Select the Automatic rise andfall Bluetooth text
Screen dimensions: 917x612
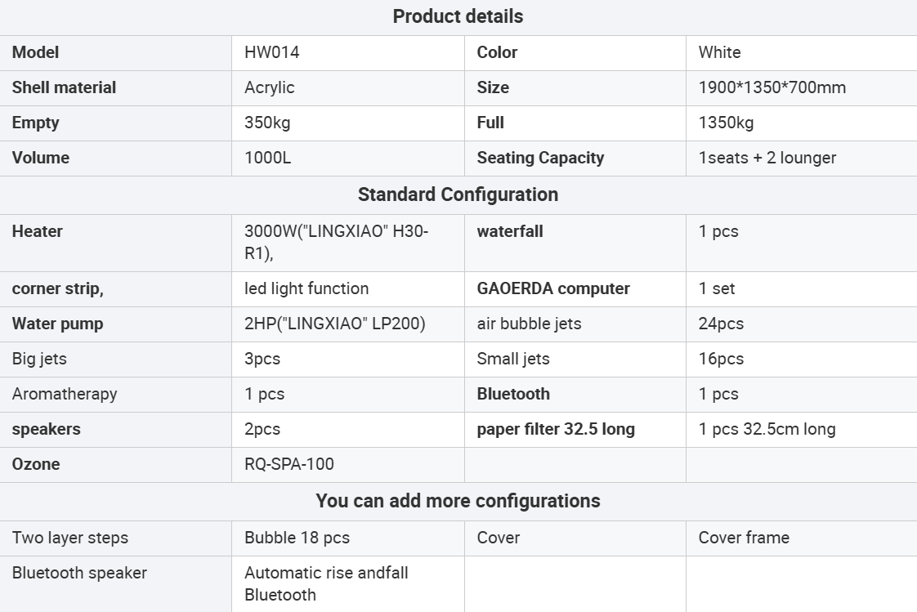pyautogui.click(x=326, y=583)
